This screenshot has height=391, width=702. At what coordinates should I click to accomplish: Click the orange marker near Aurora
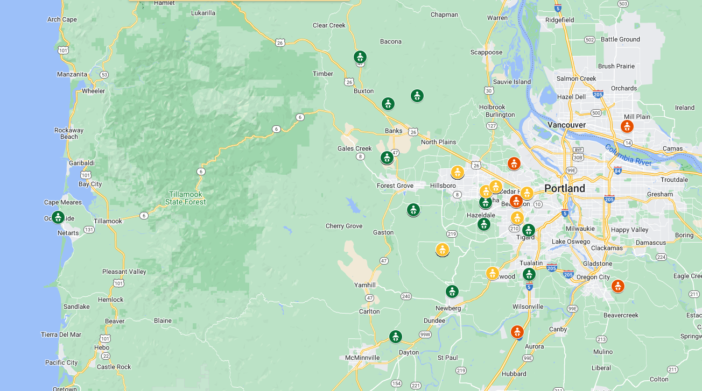tap(517, 332)
